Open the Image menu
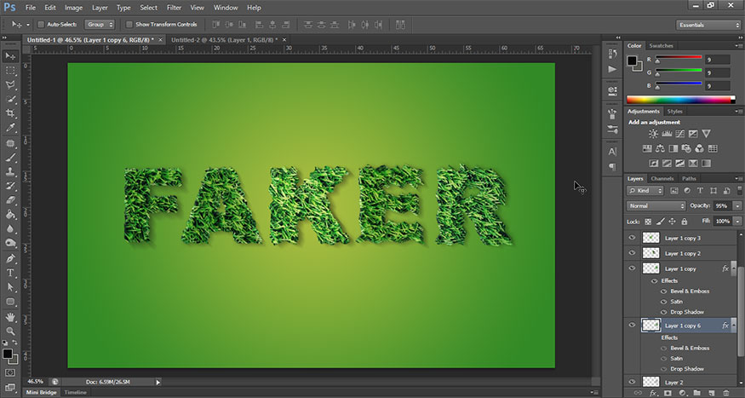745x398 pixels. pos(73,8)
